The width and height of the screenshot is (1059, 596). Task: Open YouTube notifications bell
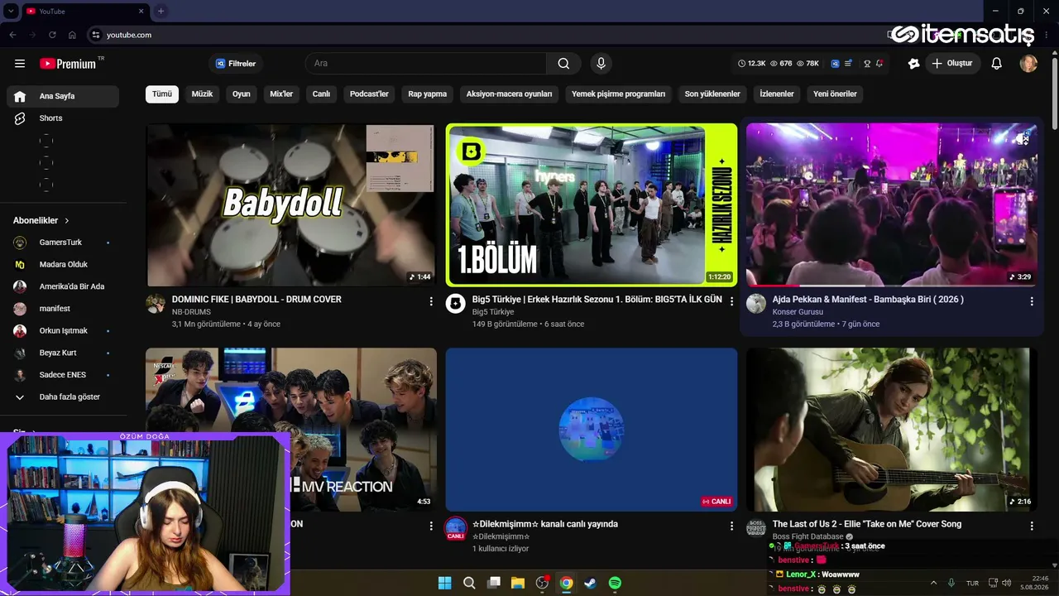pos(997,64)
